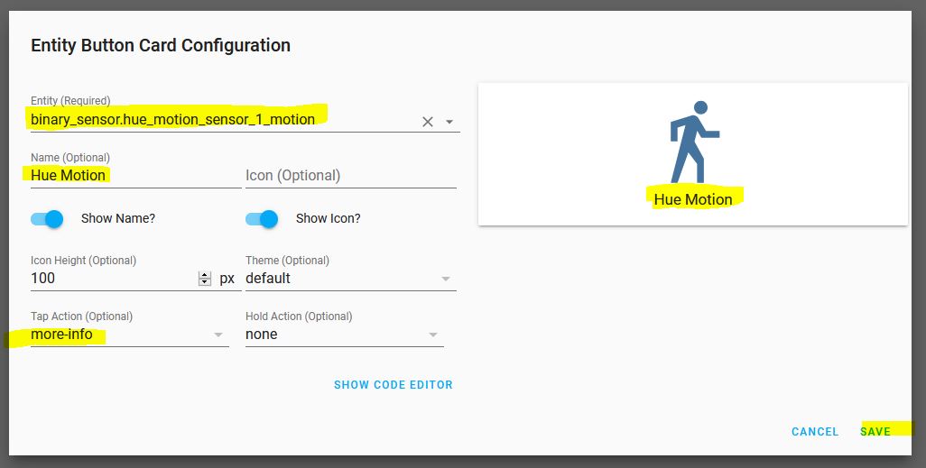926x468 pixels.
Task: Open the Tap Action dropdown
Action: pos(129,335)
